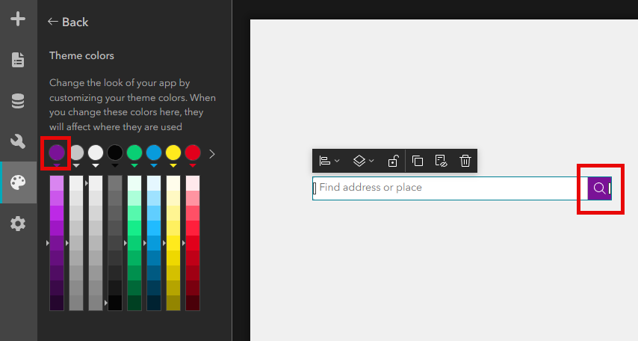Select the black theme color circle
This screenshot has width=638, height=341.
[115, 153]
